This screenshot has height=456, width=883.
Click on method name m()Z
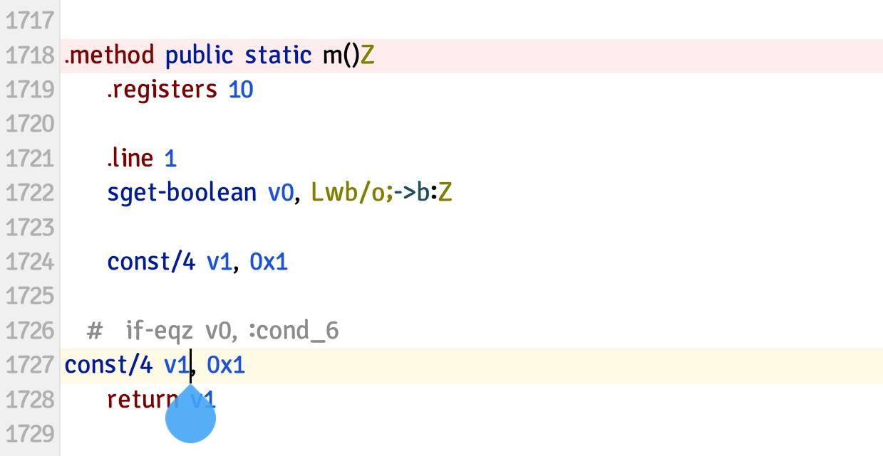coord(348,55)
